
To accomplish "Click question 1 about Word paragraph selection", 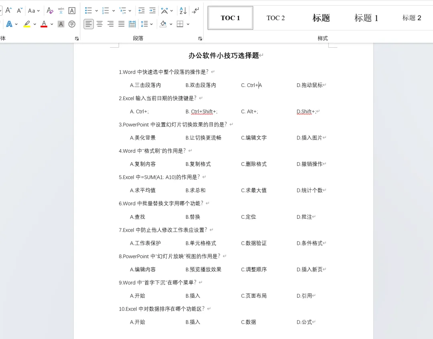I will click(164, 72).
